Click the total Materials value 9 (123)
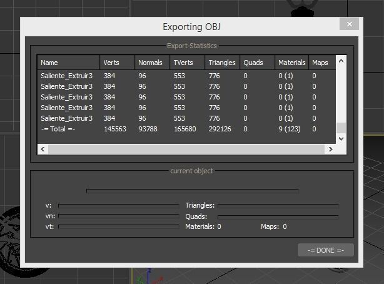 290,129
